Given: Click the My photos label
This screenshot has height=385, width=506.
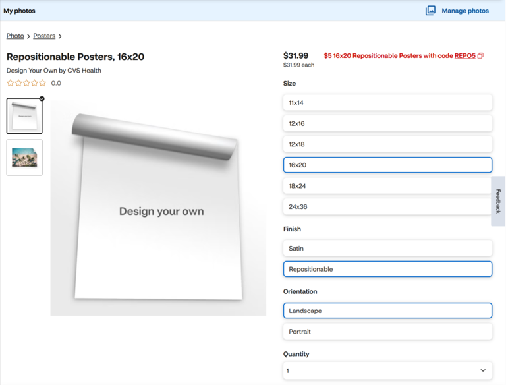Looking at the screenshot, I should [x=19, y=11].
